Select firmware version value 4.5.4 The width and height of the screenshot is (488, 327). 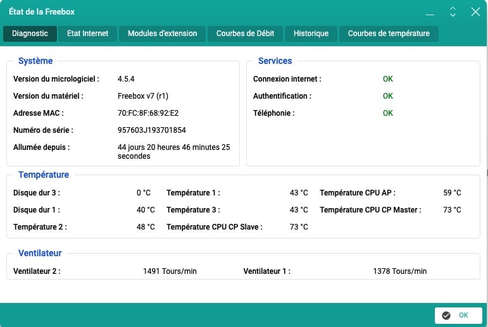(126, 79)
